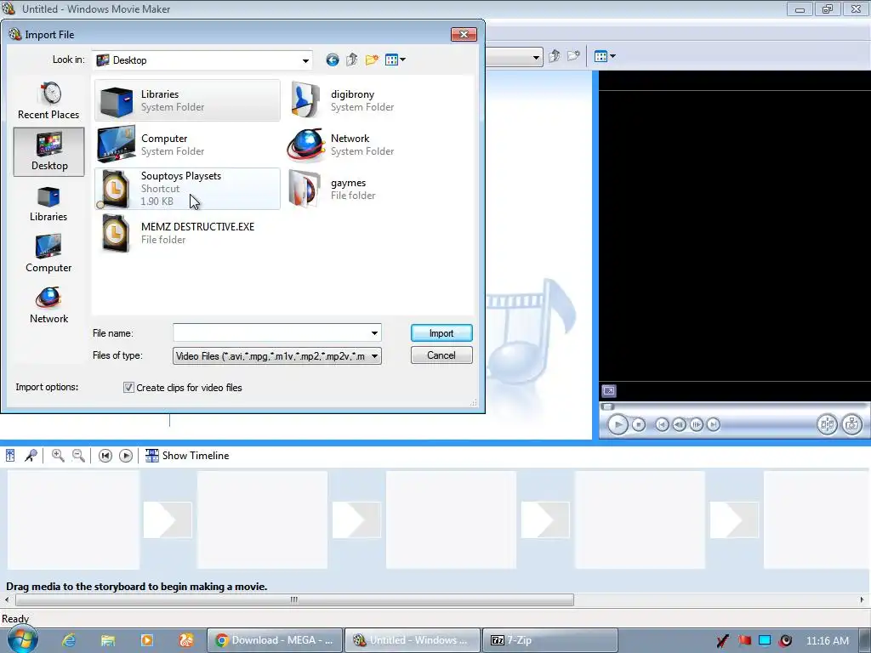This screenshot has height=653, width=871.
Task: Select Libraries in places sidebar
Action: coord(48,204)
